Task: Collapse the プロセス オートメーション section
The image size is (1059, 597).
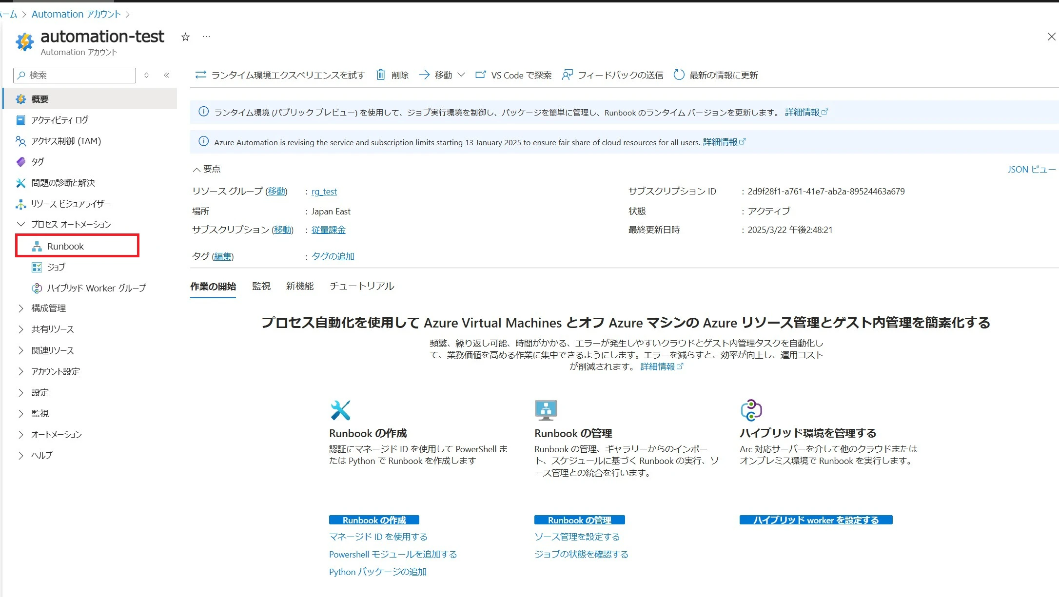Action: tap(20, 224)
